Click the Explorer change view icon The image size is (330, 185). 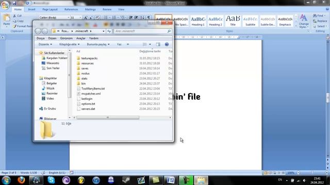point(144,44)
